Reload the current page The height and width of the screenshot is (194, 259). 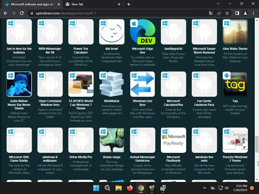tap(22, 13)
